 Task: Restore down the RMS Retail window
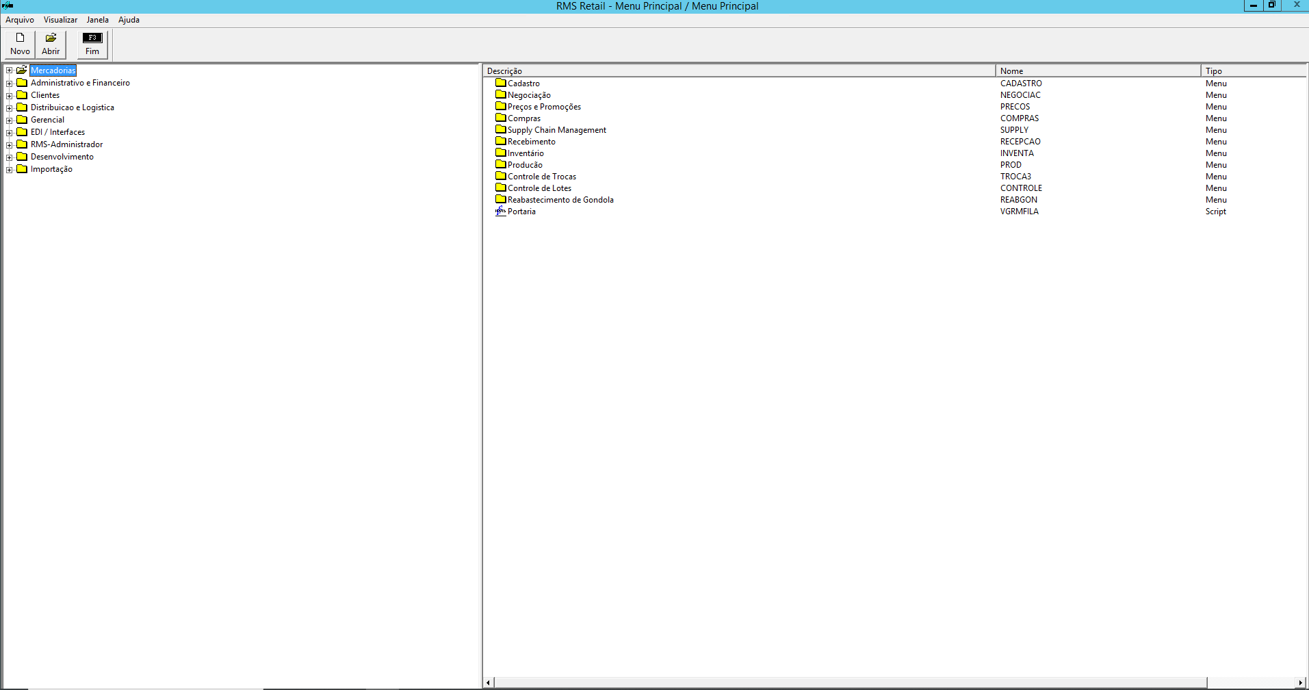[1272, 5]
